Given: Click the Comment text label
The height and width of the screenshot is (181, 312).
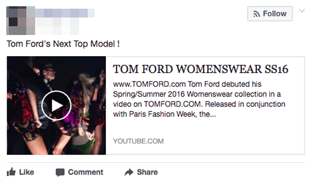Looking at the screenshot, I should pos(86,172).
